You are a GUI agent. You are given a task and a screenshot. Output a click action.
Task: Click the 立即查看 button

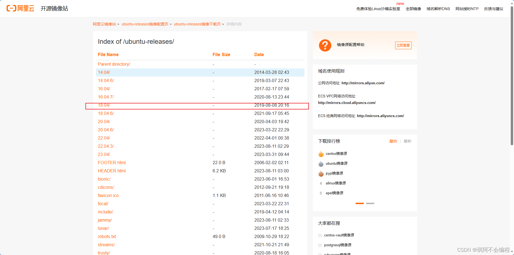point(403,45)
